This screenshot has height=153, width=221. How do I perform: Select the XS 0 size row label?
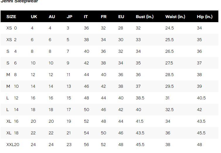click(12, 28)
